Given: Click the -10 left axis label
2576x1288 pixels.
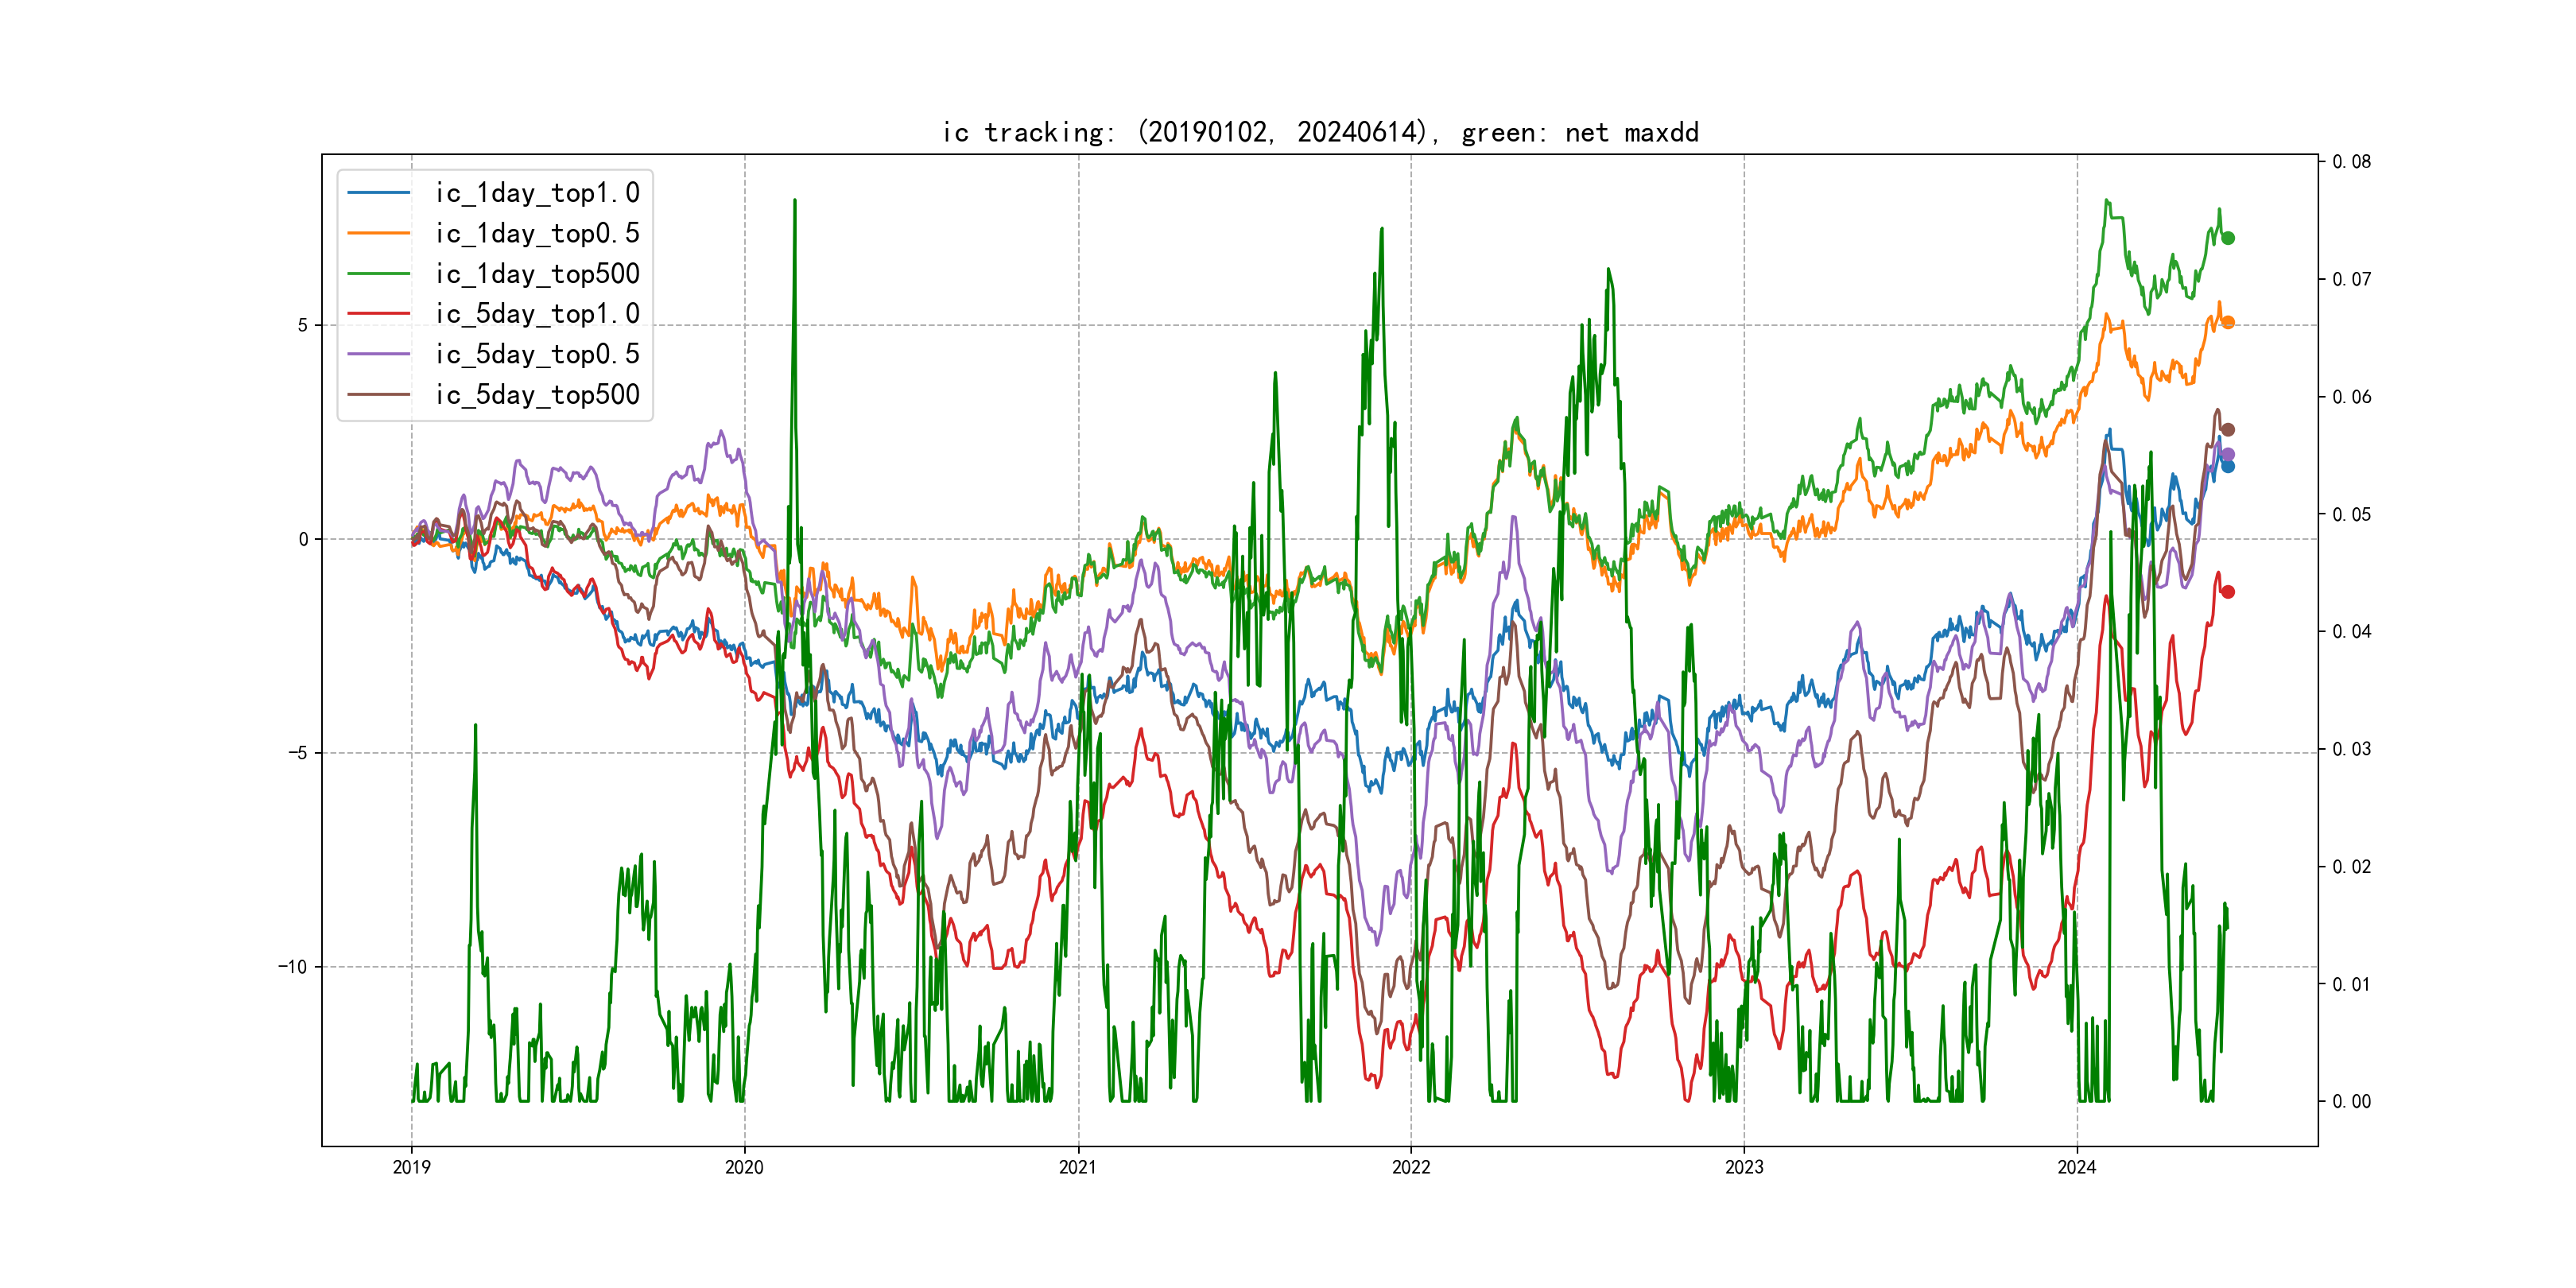Looking at the screenshot, I should click(x=293, y=967).
